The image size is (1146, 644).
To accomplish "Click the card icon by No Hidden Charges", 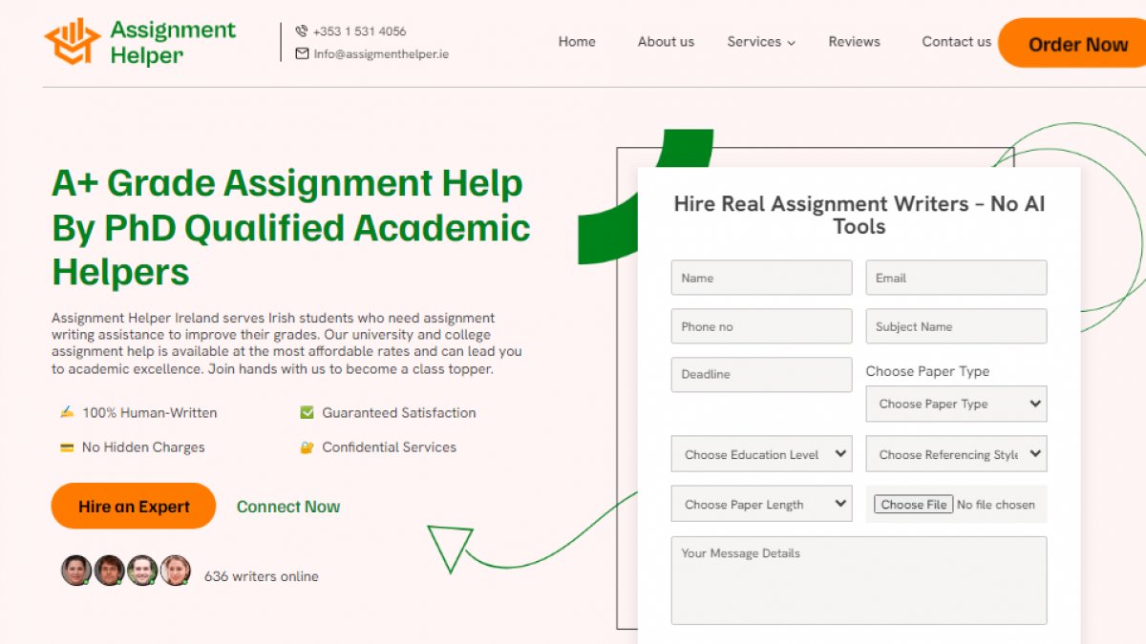I will click(x=67, y=447).
